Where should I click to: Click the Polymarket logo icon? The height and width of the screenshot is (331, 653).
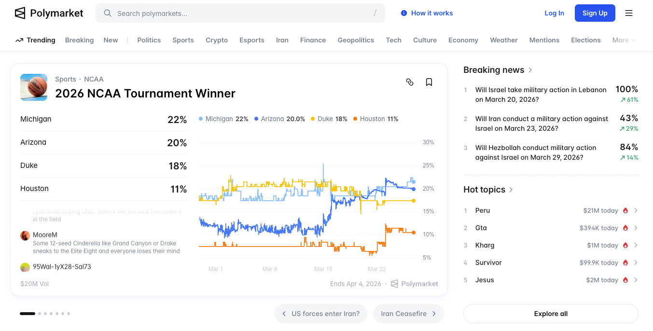tap(20, 13)
